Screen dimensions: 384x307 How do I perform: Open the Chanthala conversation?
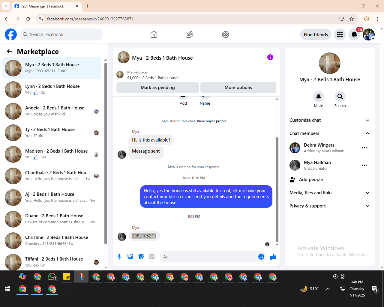(x=52, y=176)
